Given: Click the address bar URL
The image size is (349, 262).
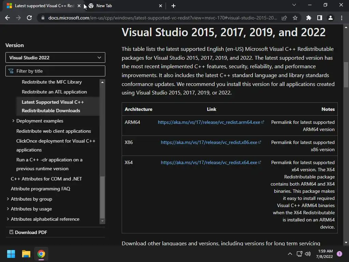Looking at the screenshot, I should [x=163, y=18].
